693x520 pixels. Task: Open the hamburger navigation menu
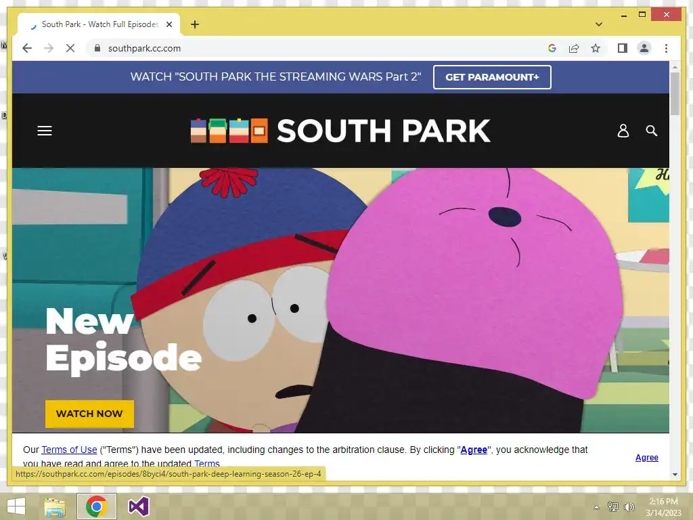[x=45, y=131]
